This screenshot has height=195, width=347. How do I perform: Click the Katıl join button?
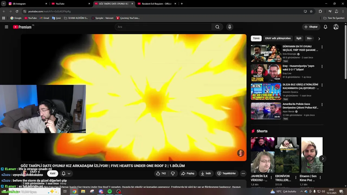[53, 173]
